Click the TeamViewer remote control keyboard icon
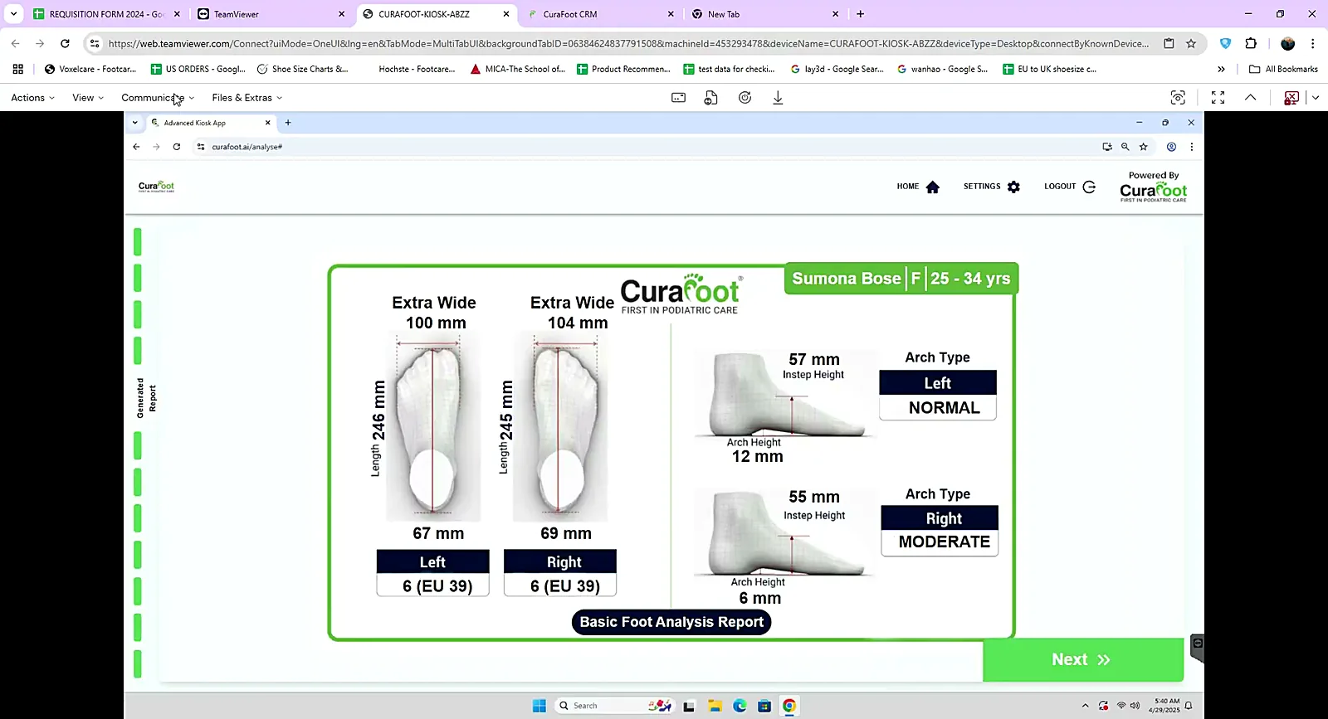 (x=678, y=98)
